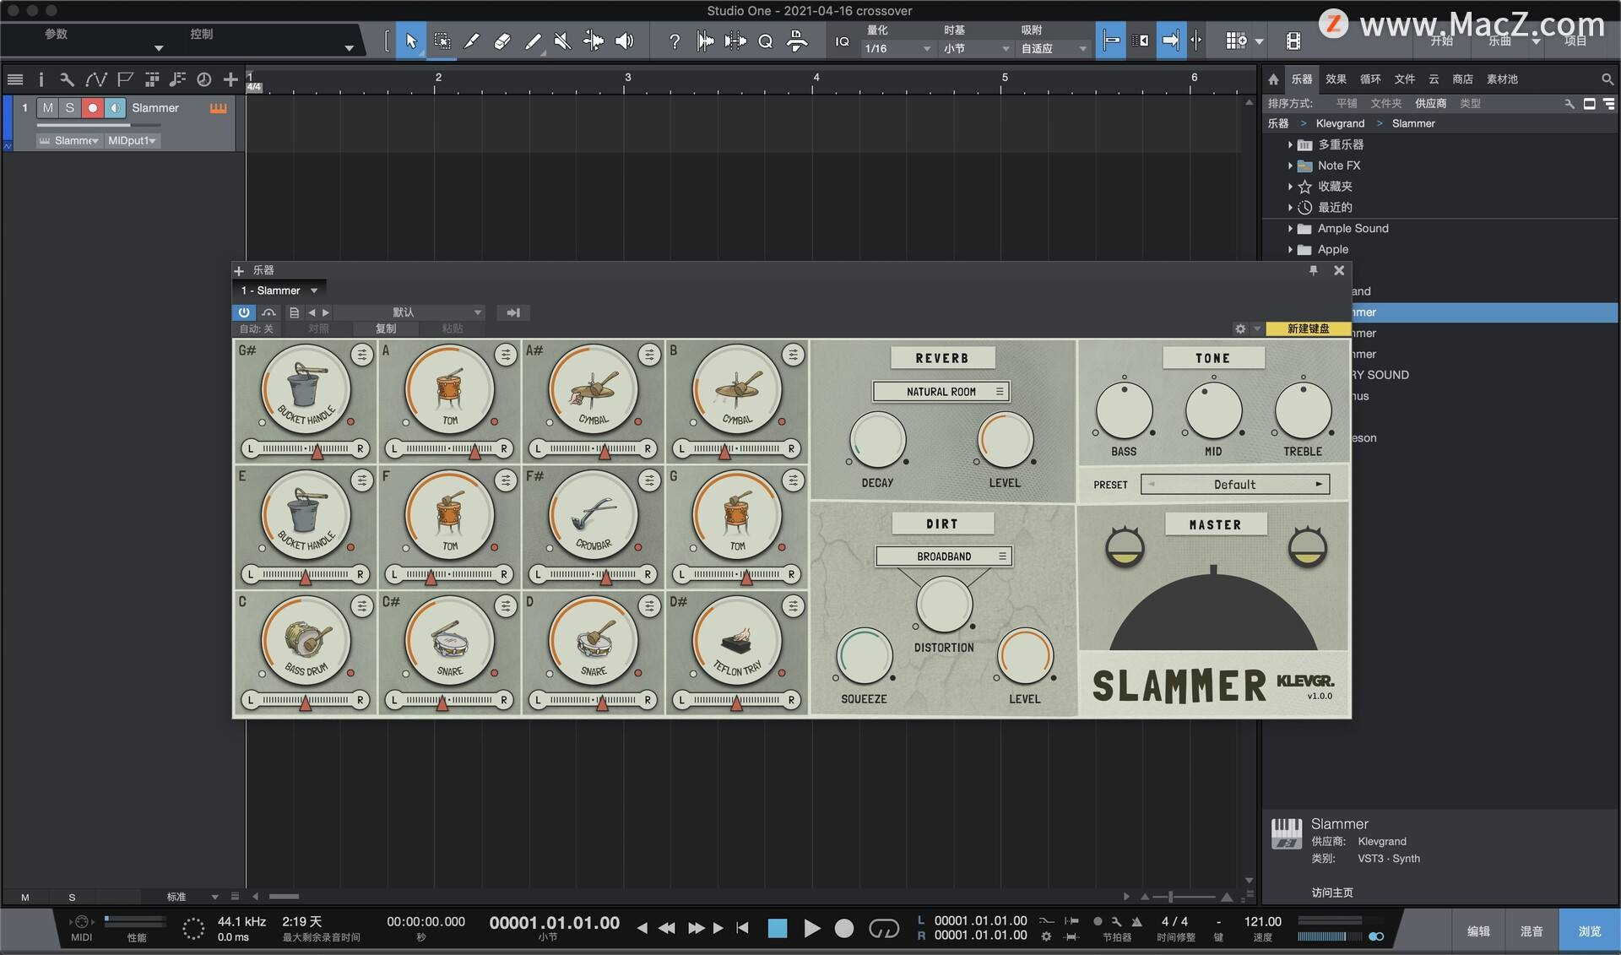
Task: Open the 混音 mixer button
Action: pos(1532,931)
